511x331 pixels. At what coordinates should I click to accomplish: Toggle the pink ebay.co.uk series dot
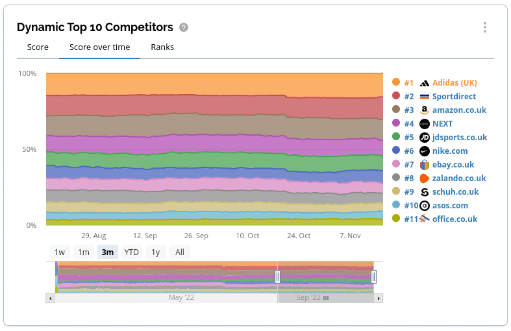(396, 164)
